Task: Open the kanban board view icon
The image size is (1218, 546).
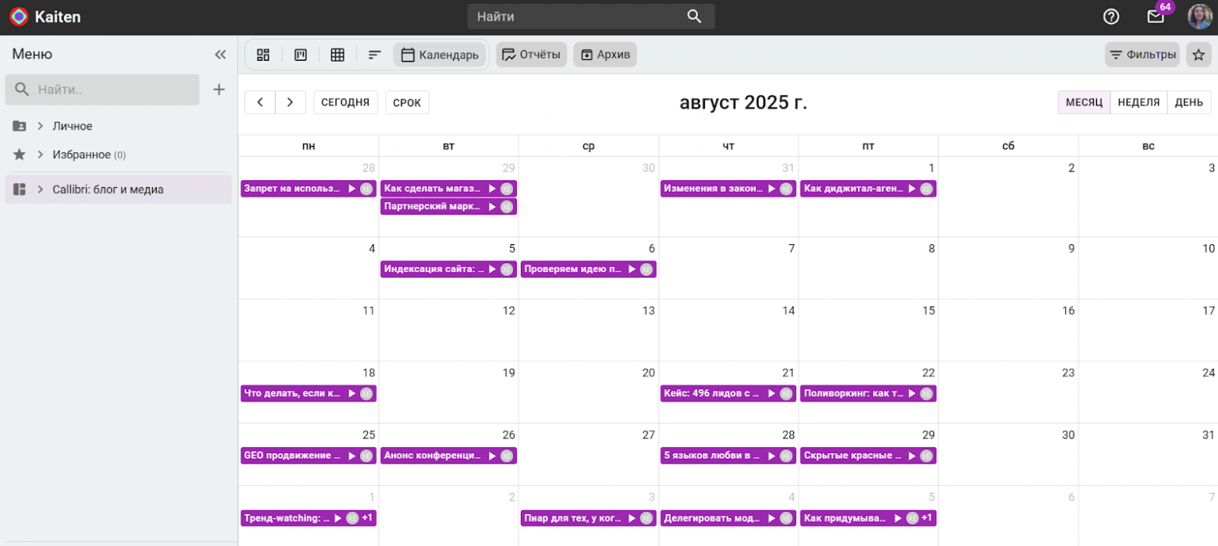Action: 301,55
